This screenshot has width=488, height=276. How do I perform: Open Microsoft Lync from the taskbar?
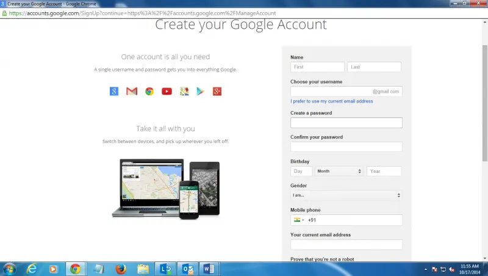pos(165,269)
